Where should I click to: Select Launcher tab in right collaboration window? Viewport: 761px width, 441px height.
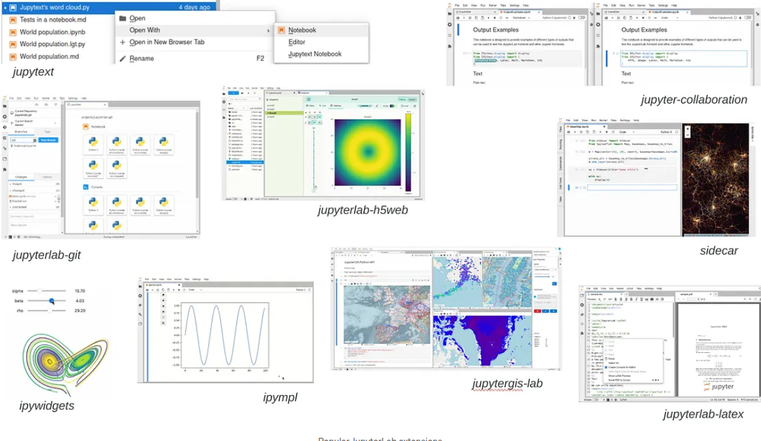(624, 12)
